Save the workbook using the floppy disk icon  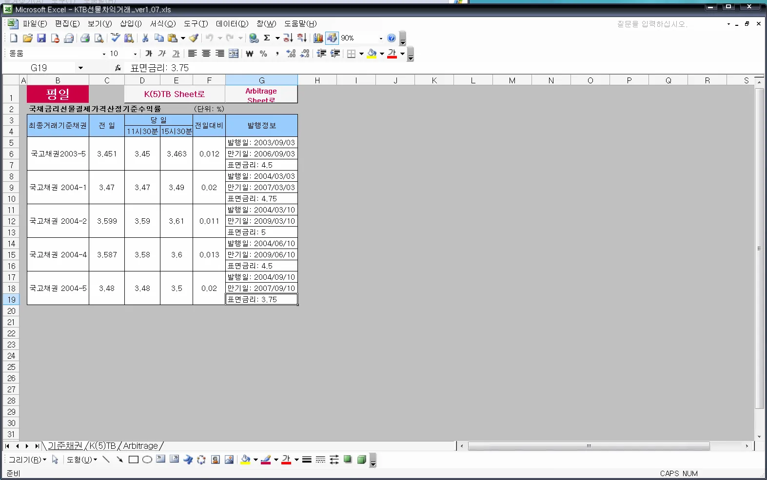coord(41,38)
